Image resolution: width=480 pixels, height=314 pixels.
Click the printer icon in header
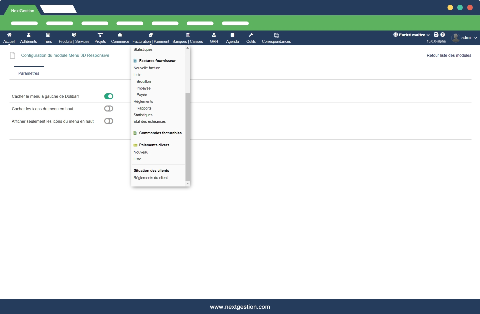point(436,35)
